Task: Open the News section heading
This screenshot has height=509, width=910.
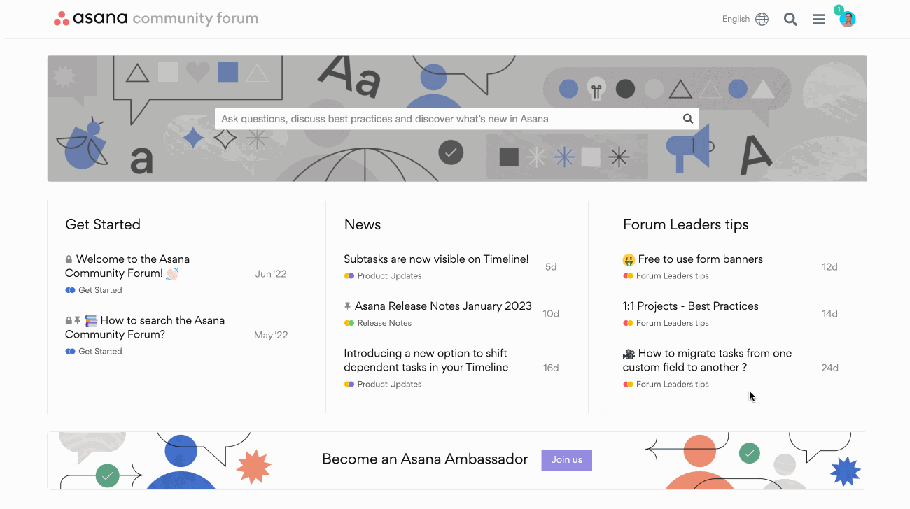Action: pos(363,224)
